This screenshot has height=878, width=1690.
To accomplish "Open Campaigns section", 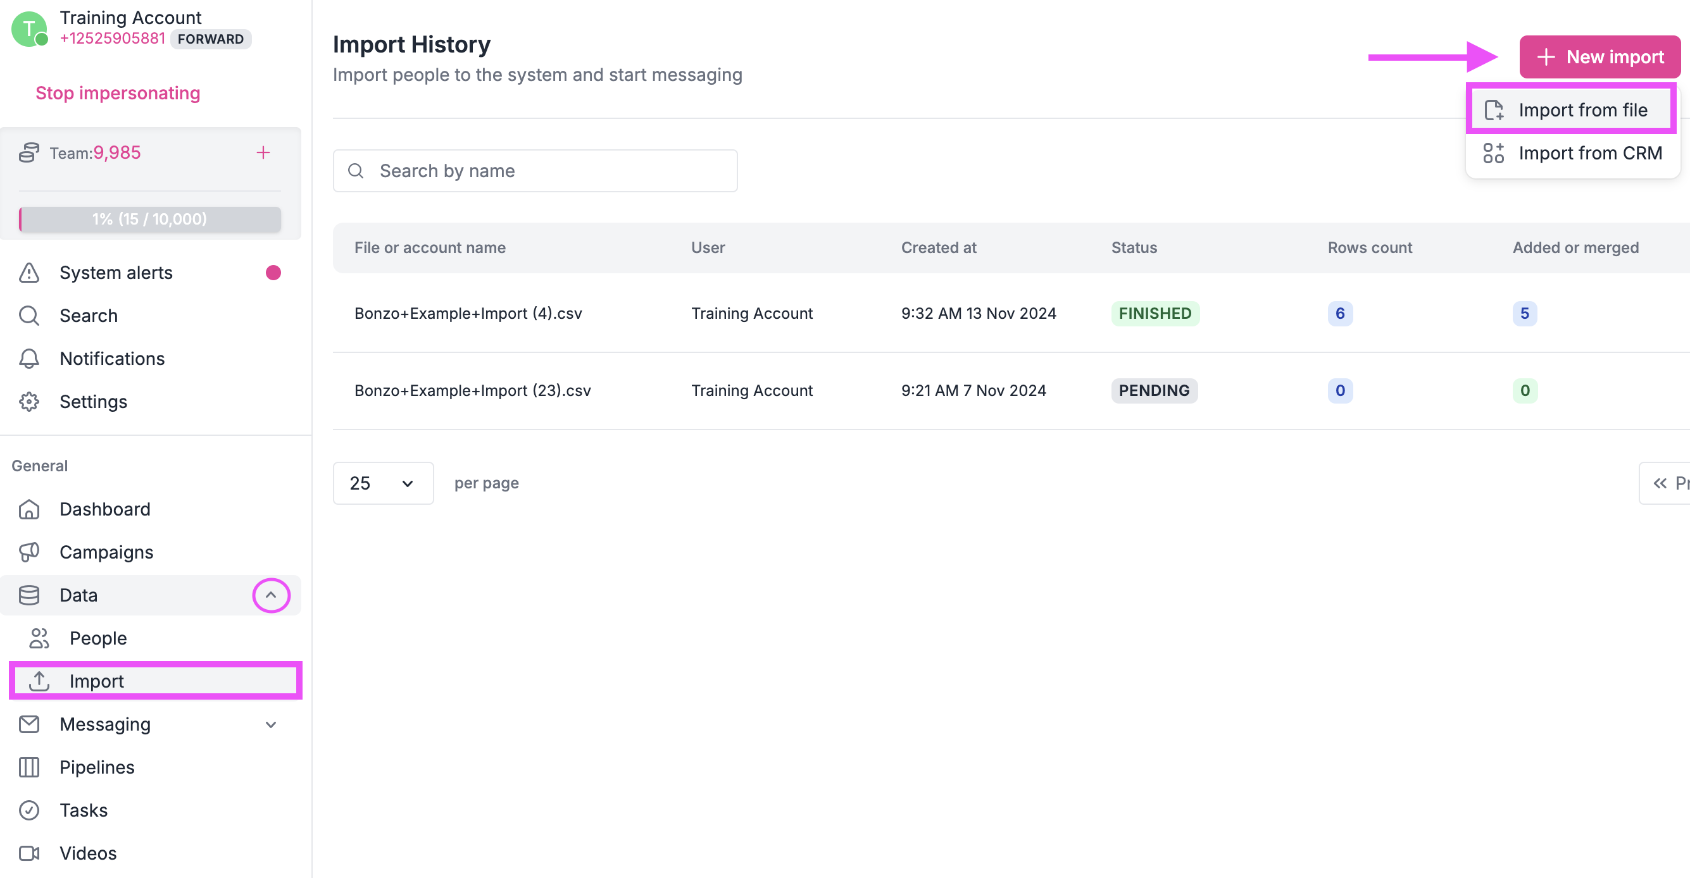I will [150, 552].
